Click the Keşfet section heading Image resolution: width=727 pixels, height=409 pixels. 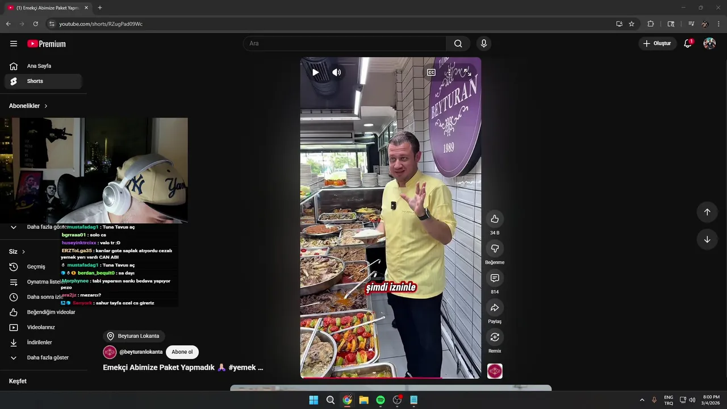[x=18, y=381]
